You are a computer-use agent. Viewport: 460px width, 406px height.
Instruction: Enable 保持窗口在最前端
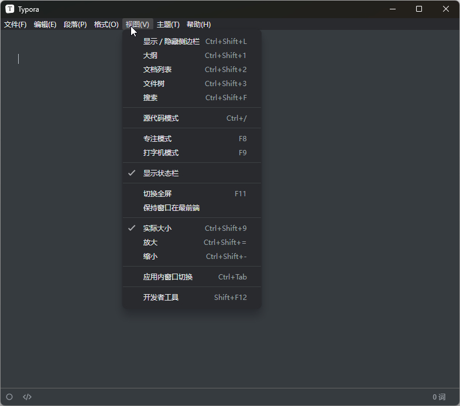tap(192, 208)
